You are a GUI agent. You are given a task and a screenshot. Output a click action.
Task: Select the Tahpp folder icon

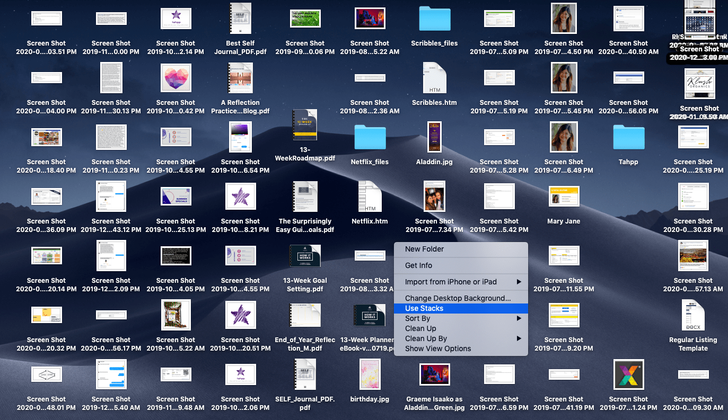[x=628, y=137]
